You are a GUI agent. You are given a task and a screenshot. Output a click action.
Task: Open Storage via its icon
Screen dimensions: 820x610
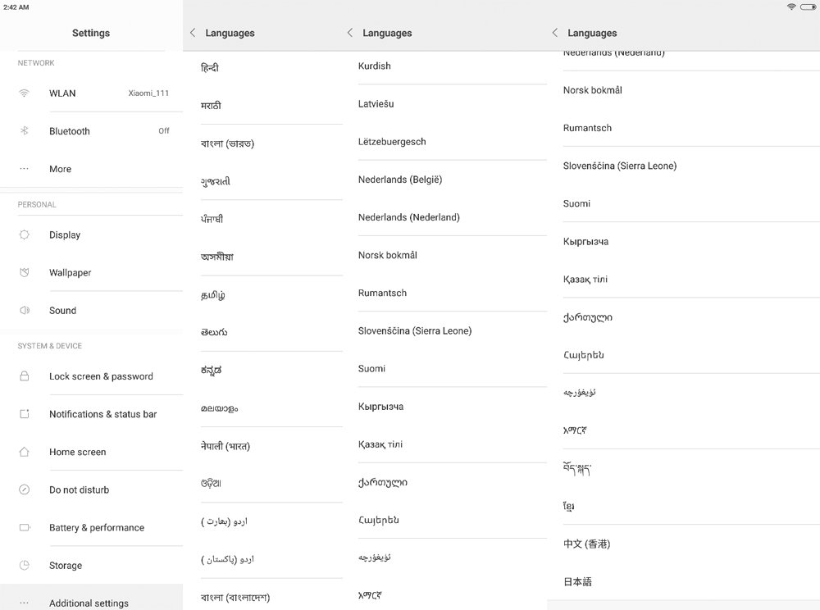coord(25,565)
